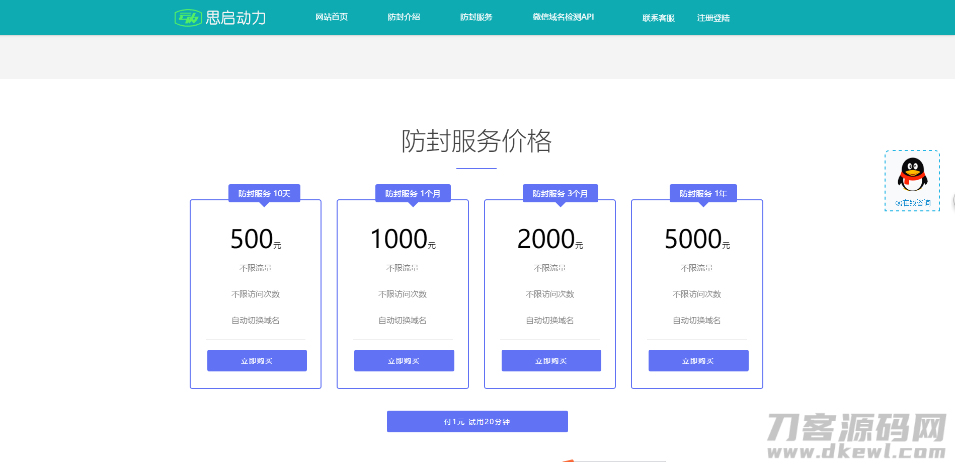Click the 防封服务价格 page heading
The image size is (955, 462).
point(476,142)
